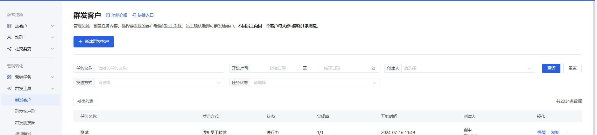Click the 完成率 column header
This screenshot has width=597, height=135.
click(323, 117)
